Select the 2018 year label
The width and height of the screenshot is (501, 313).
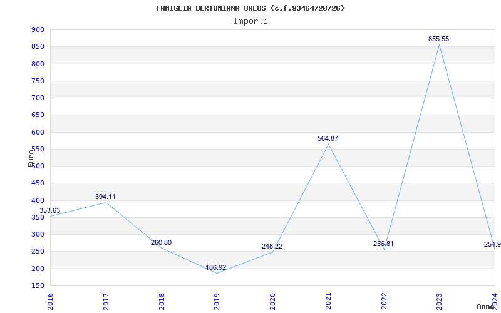click(x=162, y=302)
